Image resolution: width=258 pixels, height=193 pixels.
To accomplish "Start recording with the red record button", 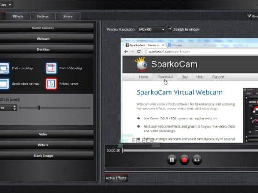I will [x=184, y=159].
